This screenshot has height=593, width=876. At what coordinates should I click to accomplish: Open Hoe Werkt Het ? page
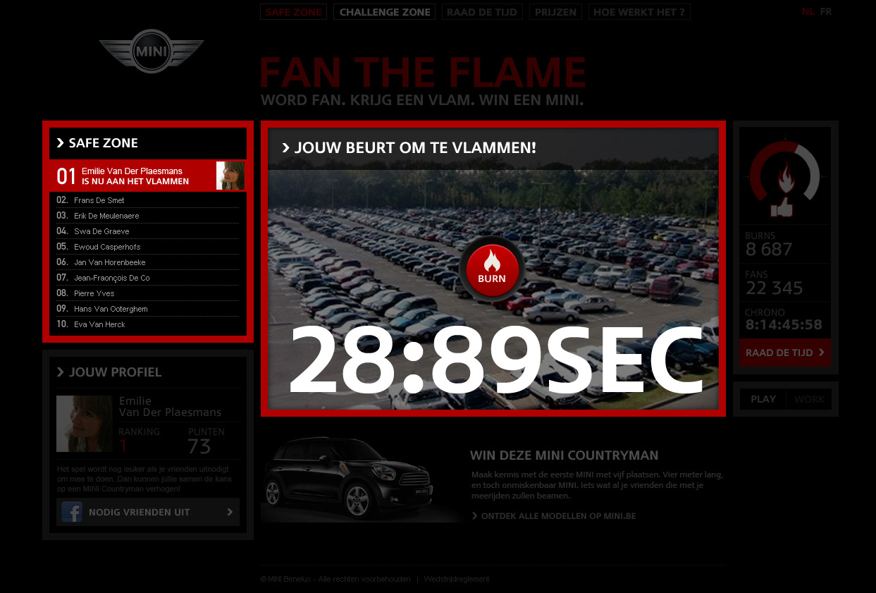(639, 12)
